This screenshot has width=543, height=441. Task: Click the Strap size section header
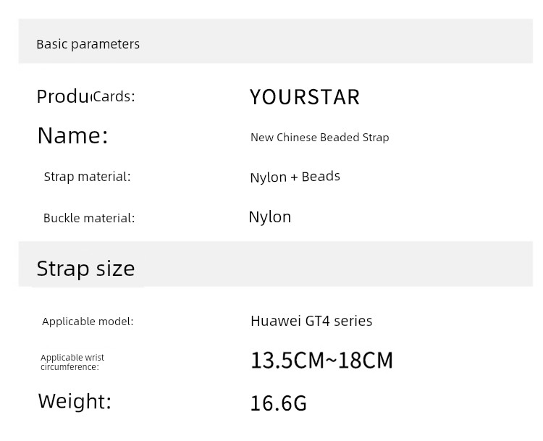[85, 269]
